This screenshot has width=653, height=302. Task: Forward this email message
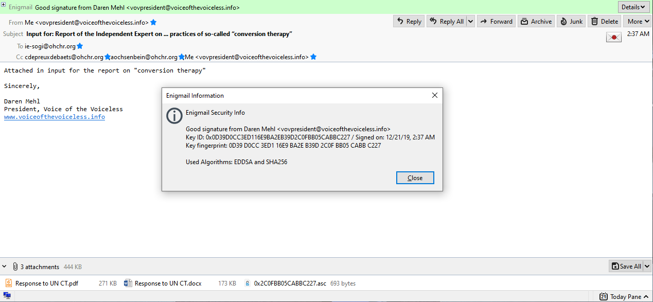point(496,21)
